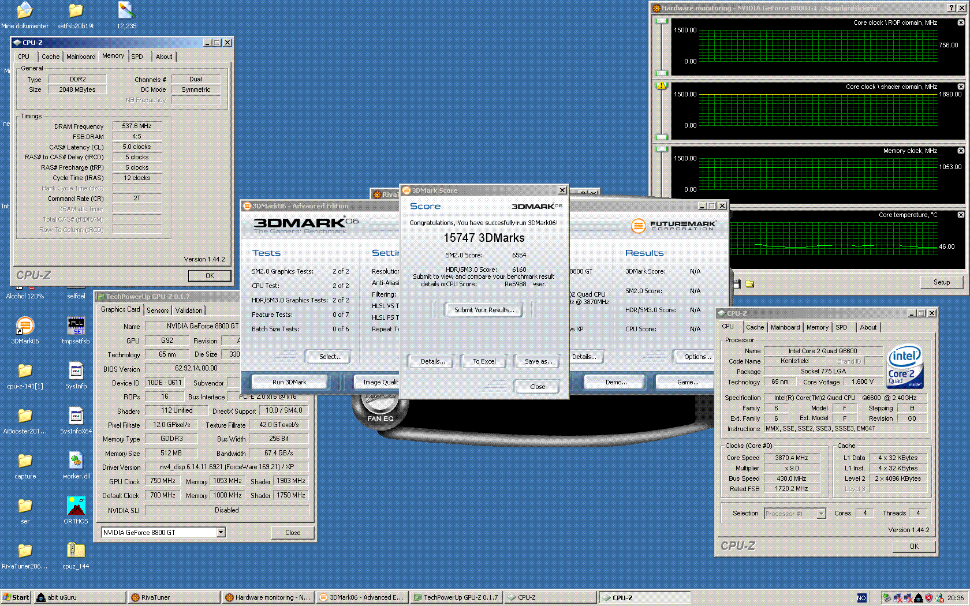This screenshot has width=970, height=606.
Task: Switch to SPD tab in CPU-Z Memory window
Action: pos(137,57)
